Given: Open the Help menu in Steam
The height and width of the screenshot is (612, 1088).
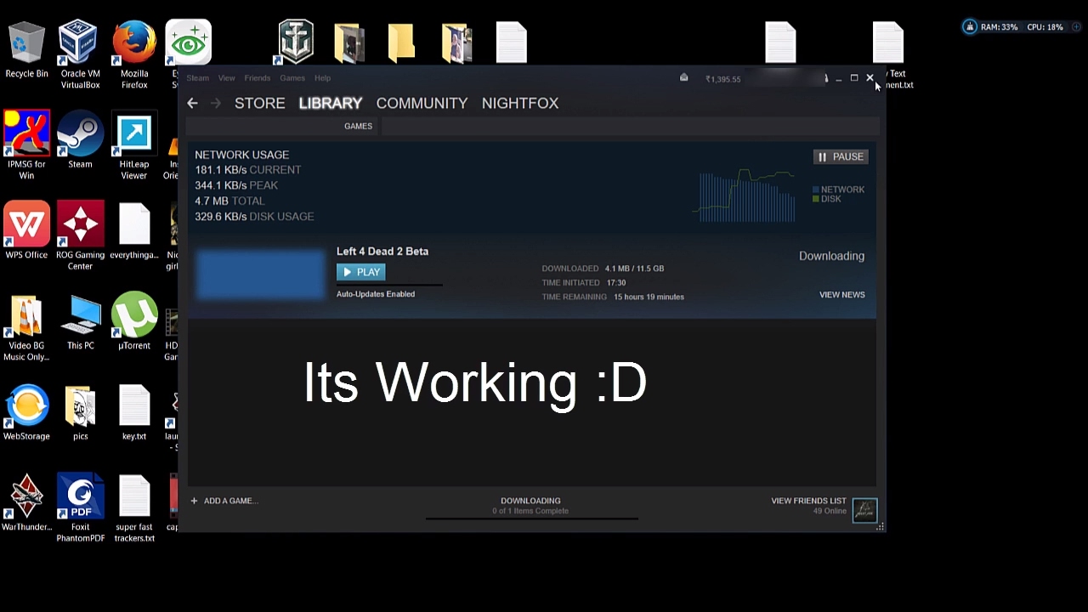Looking at the screenshot, I should pyautogui.click(x=322, y=78).
